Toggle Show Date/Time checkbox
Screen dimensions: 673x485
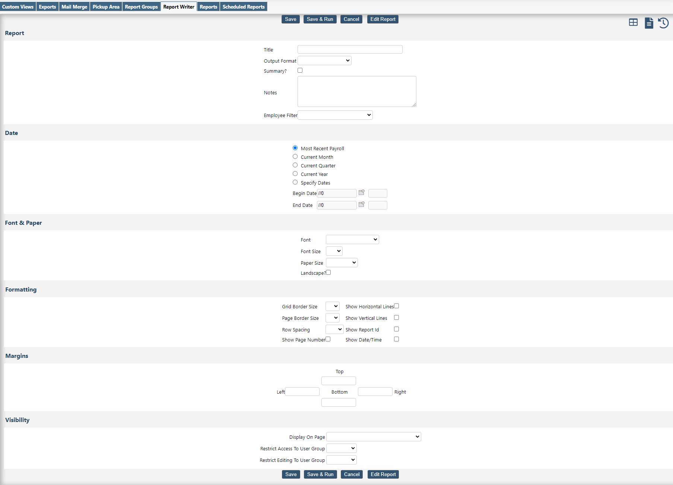[x=396, y=339]
